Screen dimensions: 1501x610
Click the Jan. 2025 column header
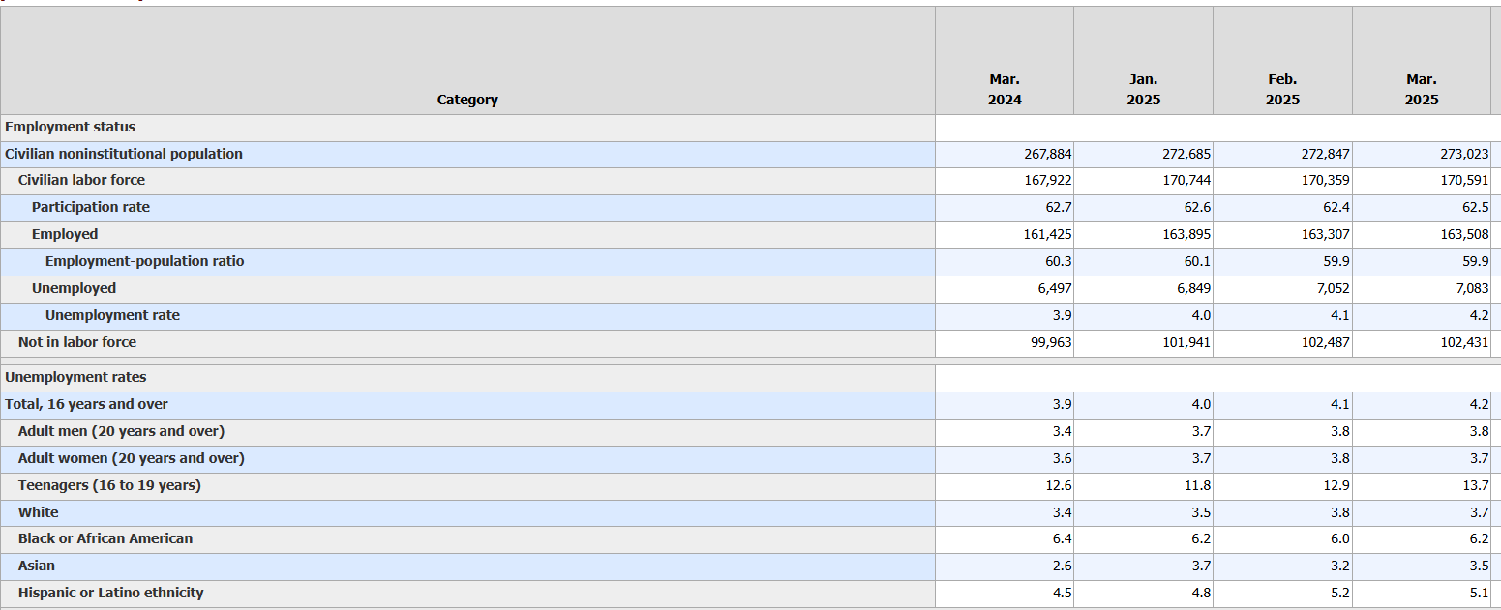coord(1143,90)
